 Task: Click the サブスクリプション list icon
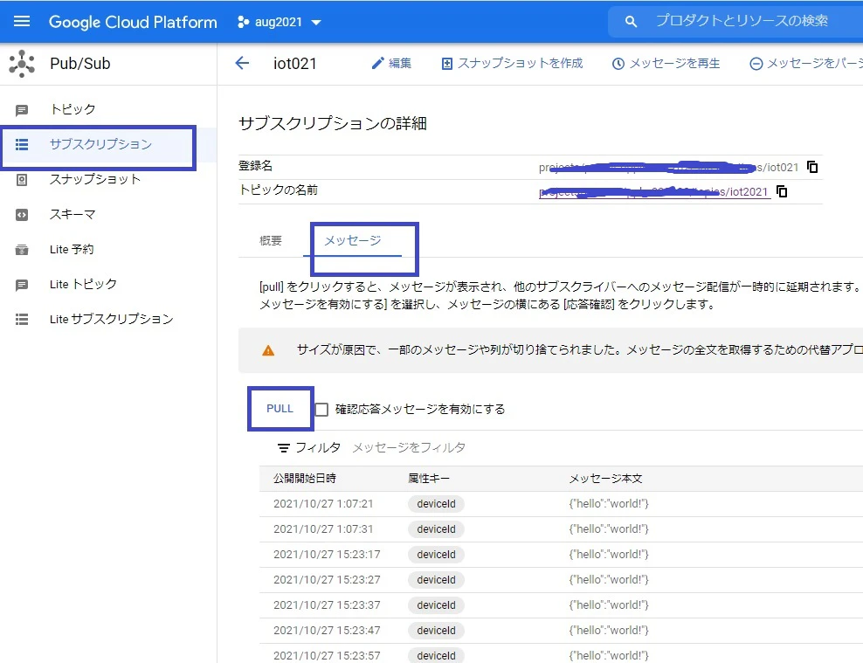[x=22, y=144]
